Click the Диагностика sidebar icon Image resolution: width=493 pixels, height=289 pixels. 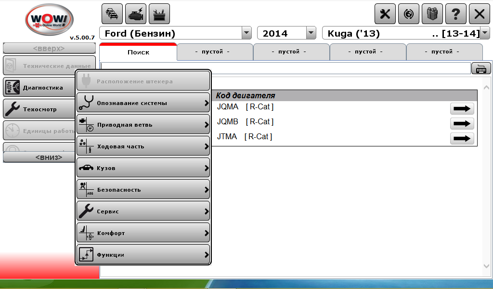click(13, 88)
